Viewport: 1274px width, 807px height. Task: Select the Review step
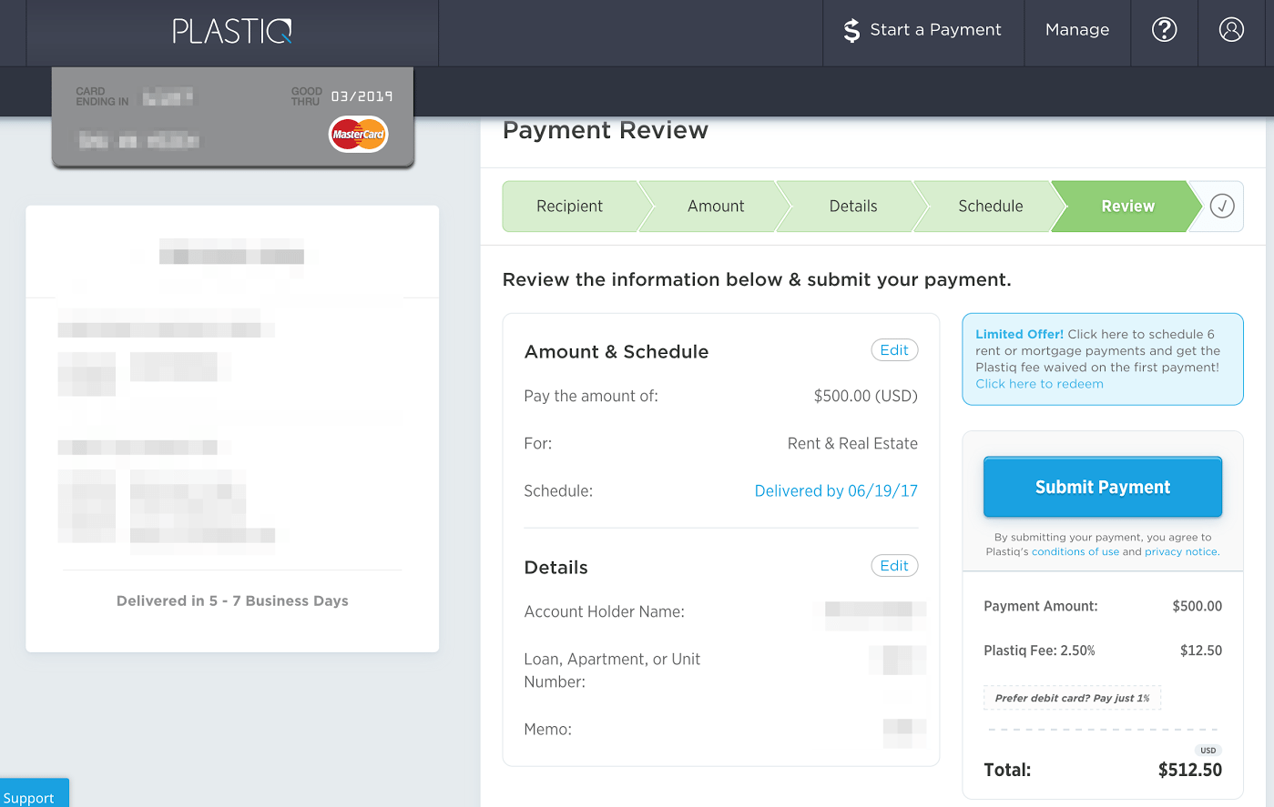coord(1127,207)
